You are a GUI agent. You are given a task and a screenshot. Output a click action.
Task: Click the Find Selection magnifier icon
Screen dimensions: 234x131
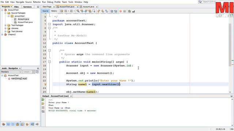78,11
